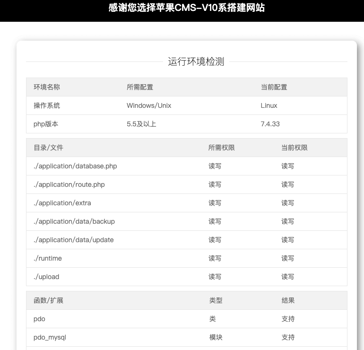Click required 读写 for data/update

coord(215,240)
